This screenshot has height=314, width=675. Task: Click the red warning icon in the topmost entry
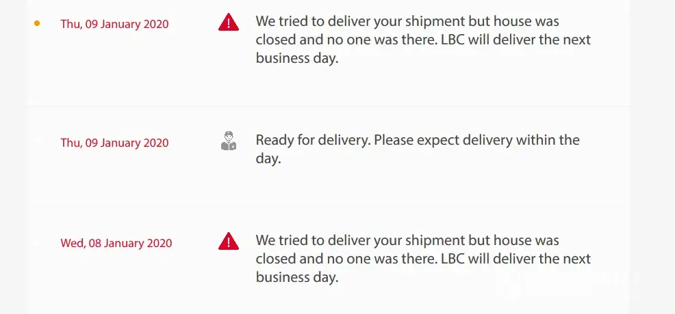pyautogui.click(x=229, y=23)
